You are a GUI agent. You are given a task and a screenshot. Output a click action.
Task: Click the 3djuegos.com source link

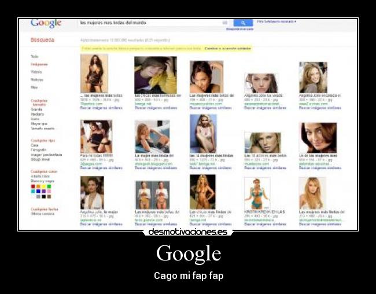click(x=91, y=164)
